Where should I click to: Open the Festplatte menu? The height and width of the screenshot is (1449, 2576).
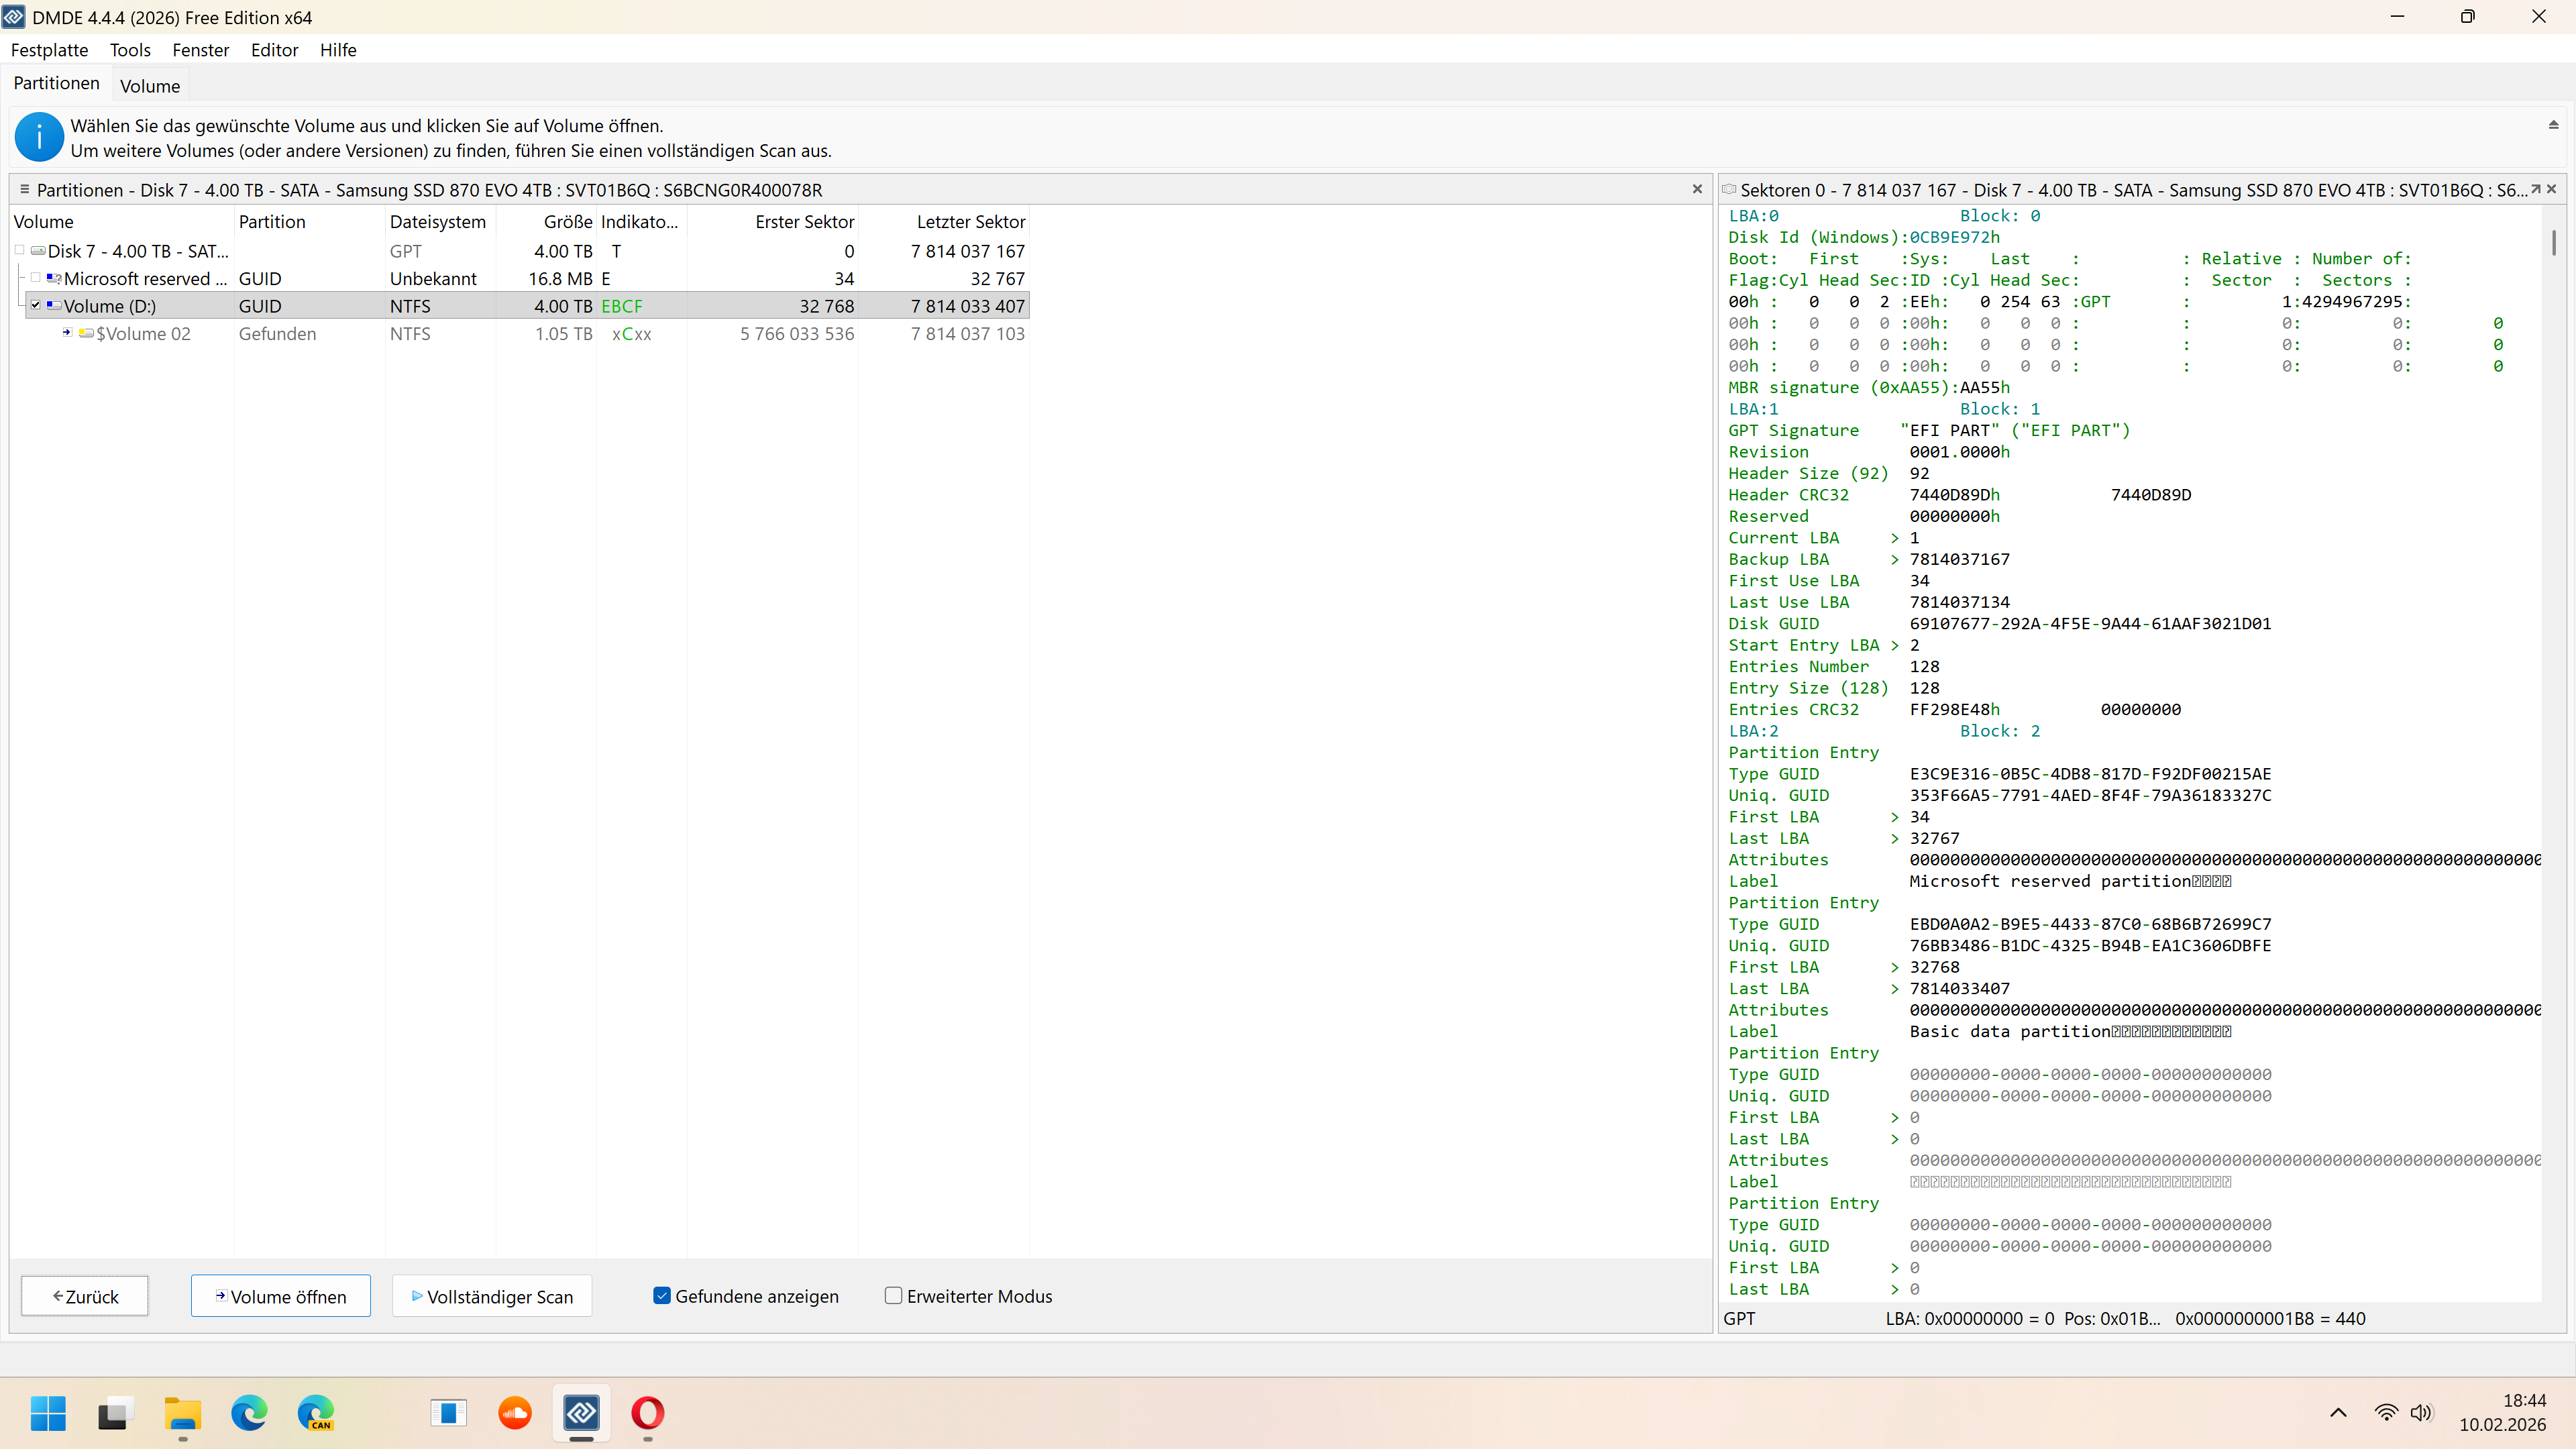[x=49, y=50]
